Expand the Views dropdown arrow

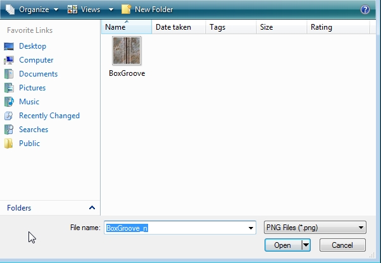pyautogui.click(x=111, y=9)
